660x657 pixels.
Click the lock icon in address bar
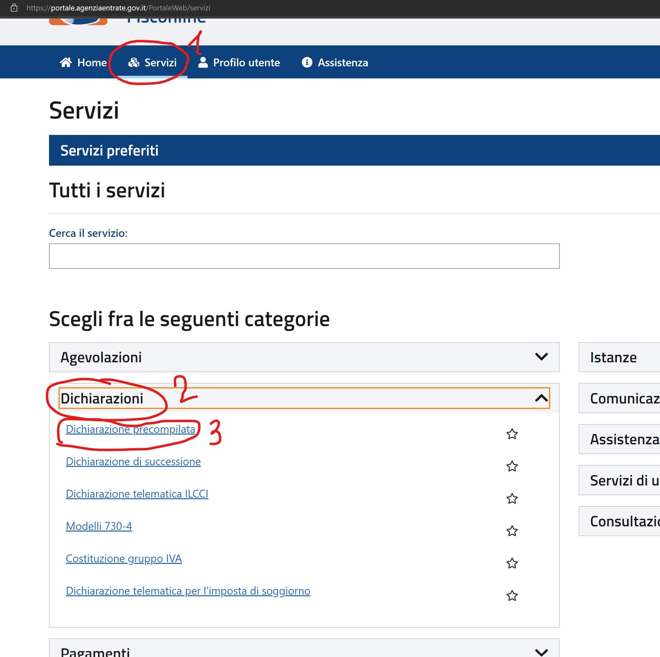(14, 8)
